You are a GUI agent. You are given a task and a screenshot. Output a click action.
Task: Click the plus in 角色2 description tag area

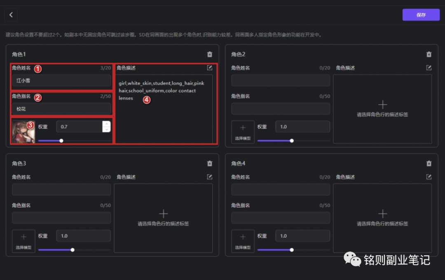[382, 105]
